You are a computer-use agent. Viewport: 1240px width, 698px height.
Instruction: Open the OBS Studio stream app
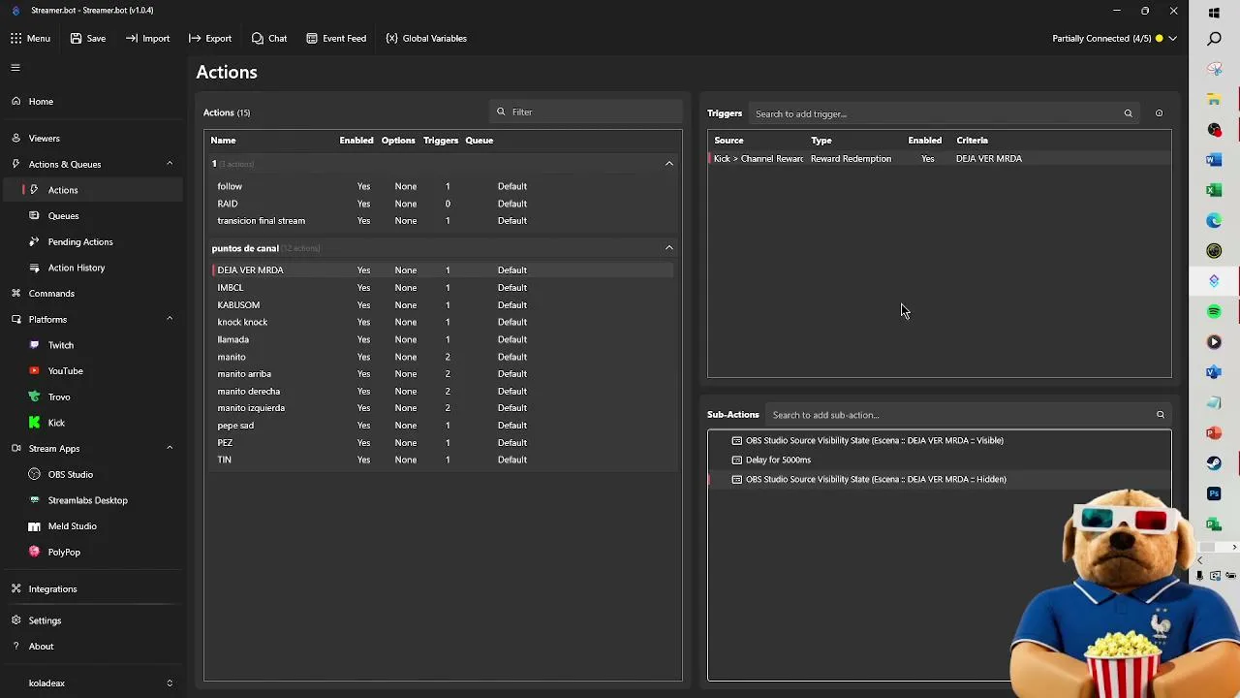(71, 474)
